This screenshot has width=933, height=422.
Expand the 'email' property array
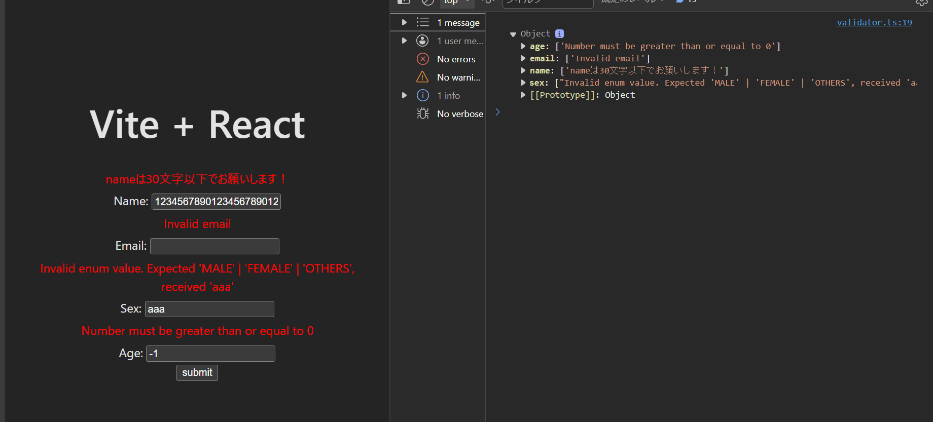click(523, 58)
